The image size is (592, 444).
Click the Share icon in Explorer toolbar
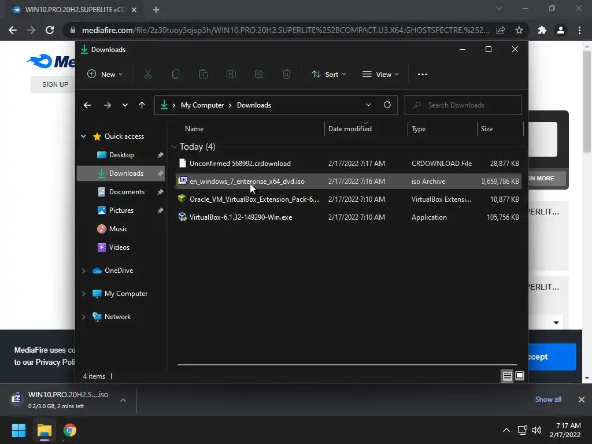click(259, 75)
